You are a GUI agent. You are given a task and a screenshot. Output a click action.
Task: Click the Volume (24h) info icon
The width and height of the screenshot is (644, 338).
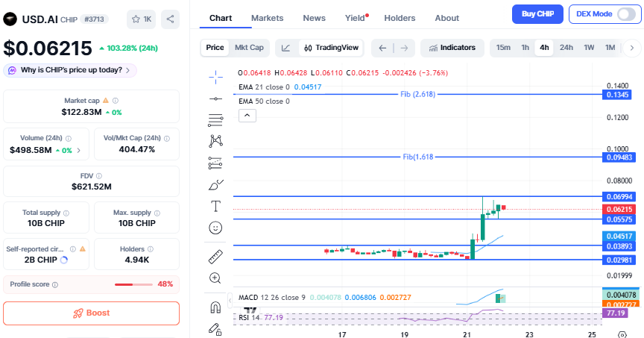coord(69,139)
